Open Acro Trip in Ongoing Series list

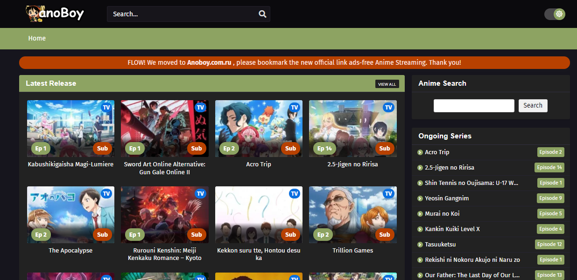(437, 152)
